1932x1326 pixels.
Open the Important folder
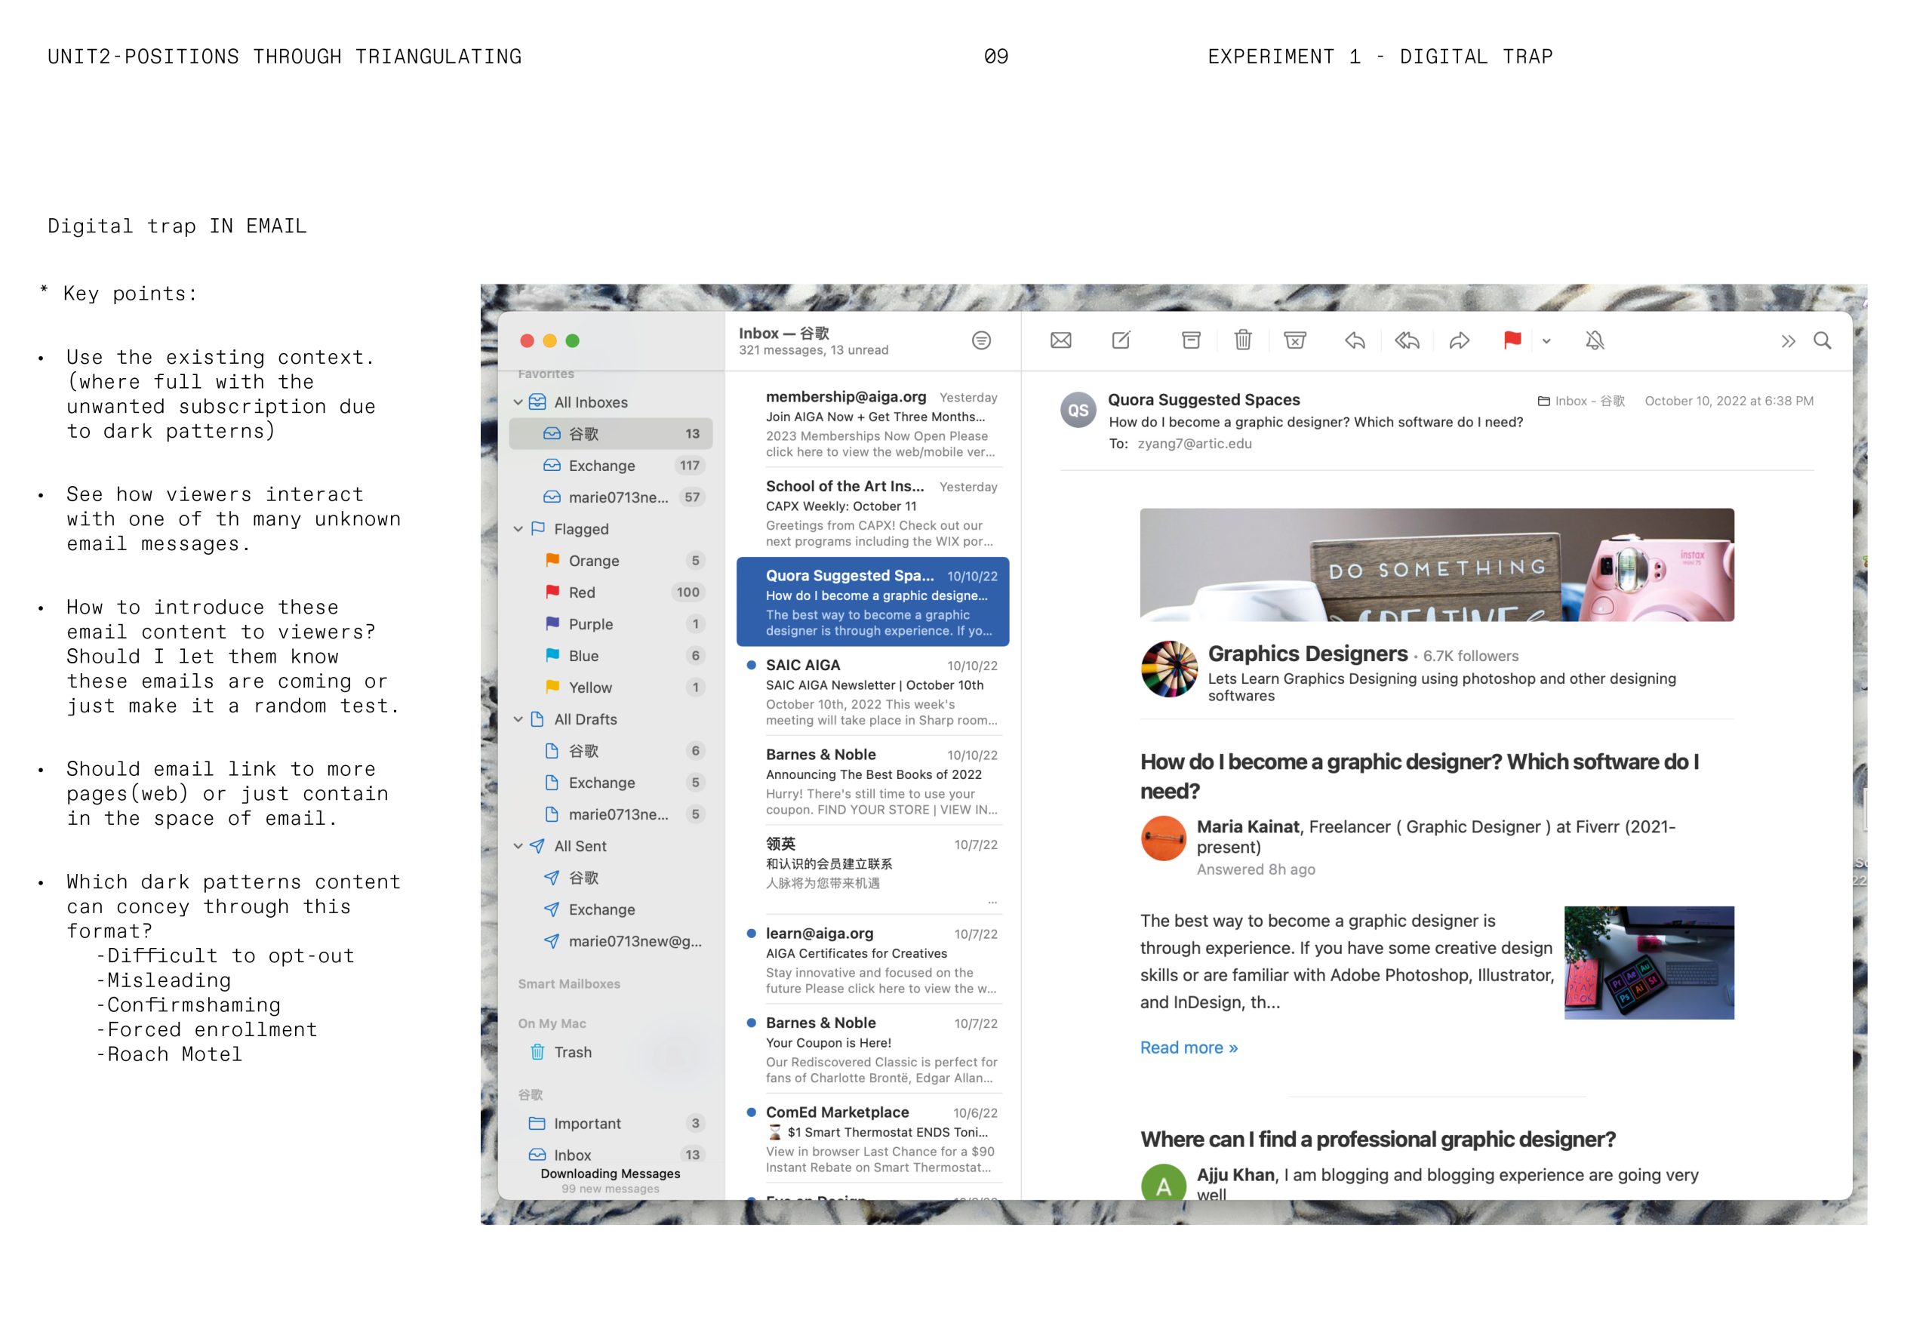(x=611, y=1124)
